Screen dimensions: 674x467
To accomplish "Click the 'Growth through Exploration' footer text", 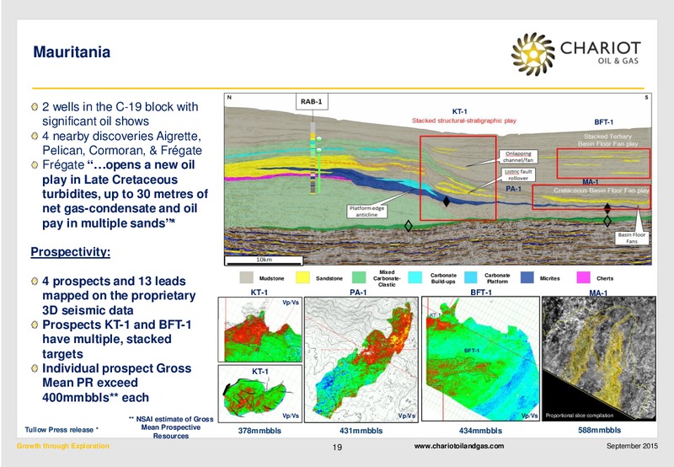I will click(62, 446).
